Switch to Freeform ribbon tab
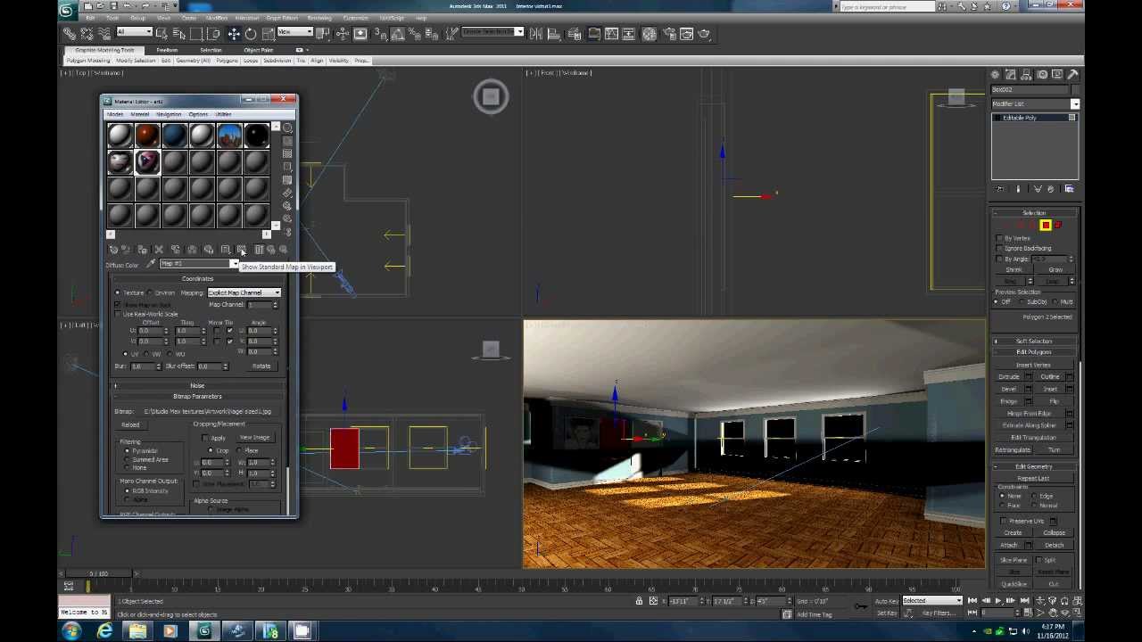Image resolution: width=1142 pixels, height=642 pixels. coord(167,51)
